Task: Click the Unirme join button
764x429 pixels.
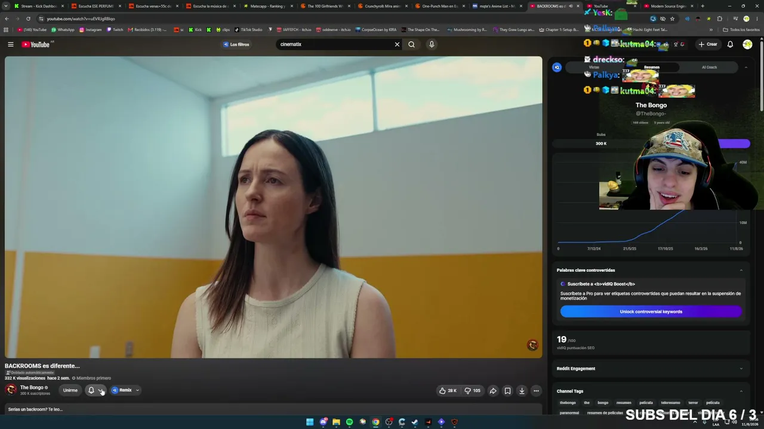Action: tap(70, 390)
